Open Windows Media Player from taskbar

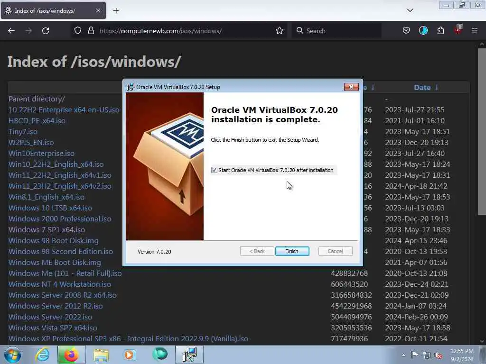130,355
